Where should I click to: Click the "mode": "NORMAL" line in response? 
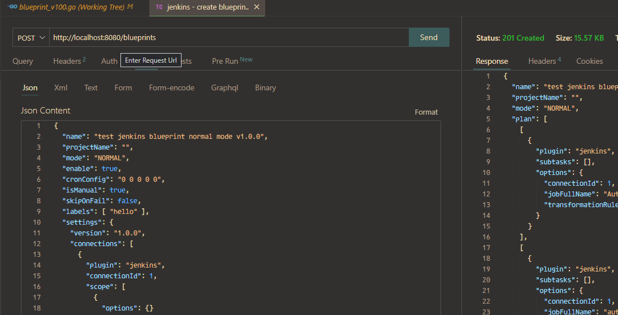pos(545,108)
